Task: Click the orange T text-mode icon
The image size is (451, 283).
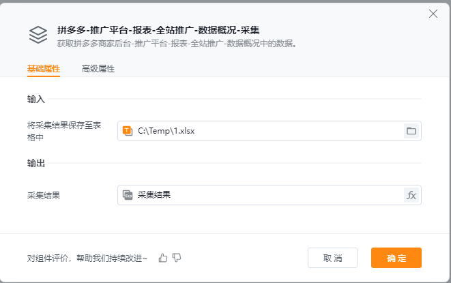Action: pos(126,131)
